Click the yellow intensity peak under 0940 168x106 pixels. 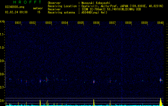pos(161,102)
